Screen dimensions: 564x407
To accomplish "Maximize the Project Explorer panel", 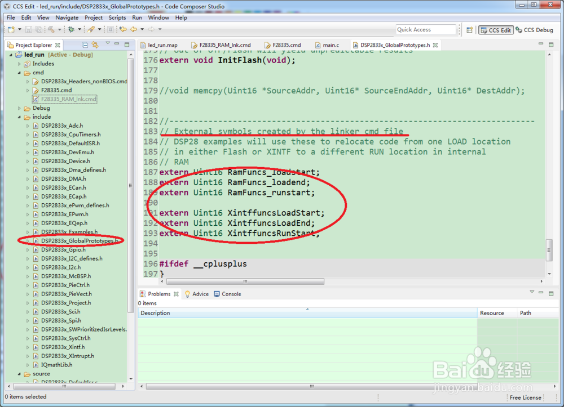I will [x=127, y=44].
